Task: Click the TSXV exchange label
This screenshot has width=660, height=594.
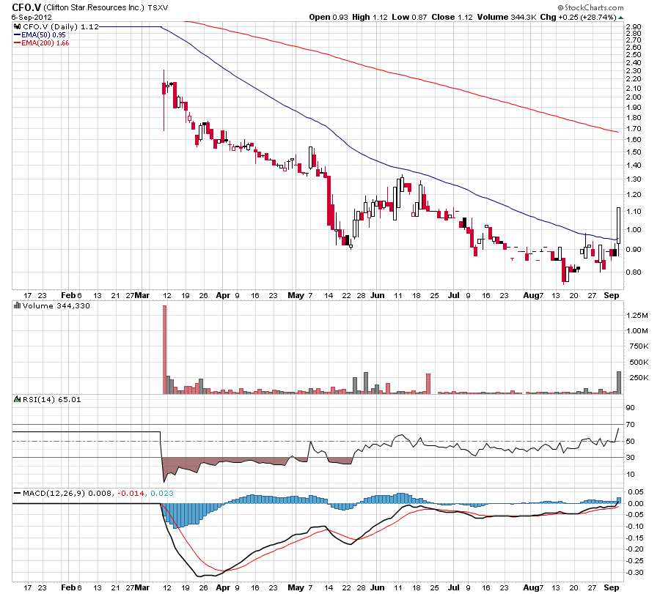Action: (158, 8)
